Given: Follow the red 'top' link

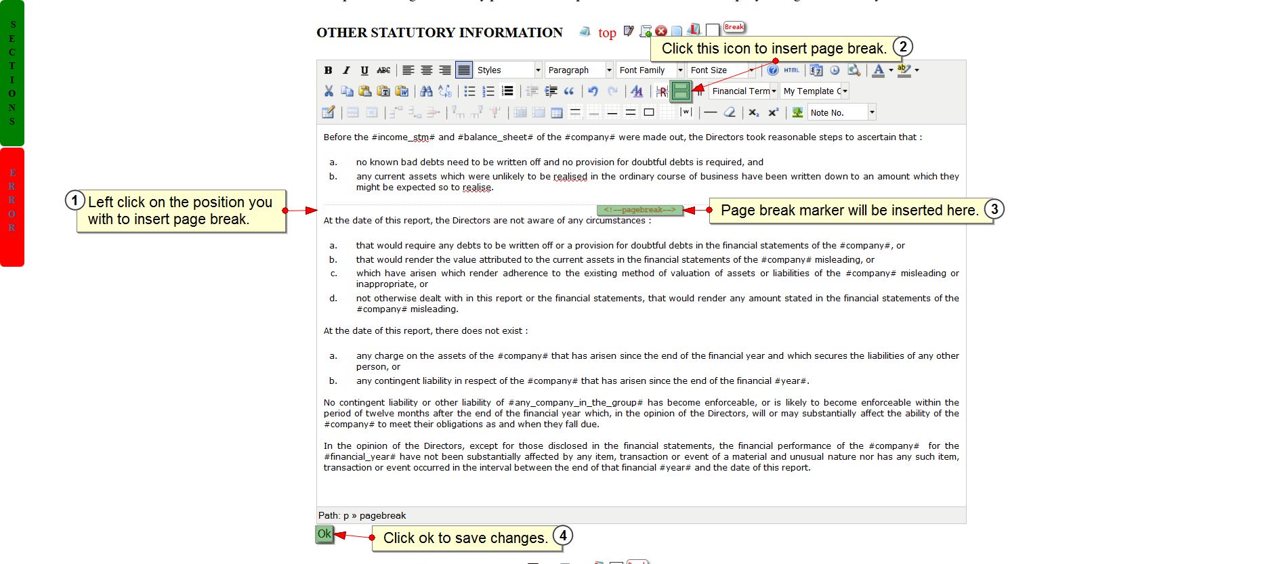Looking at the screenshot, I should 607,32.
